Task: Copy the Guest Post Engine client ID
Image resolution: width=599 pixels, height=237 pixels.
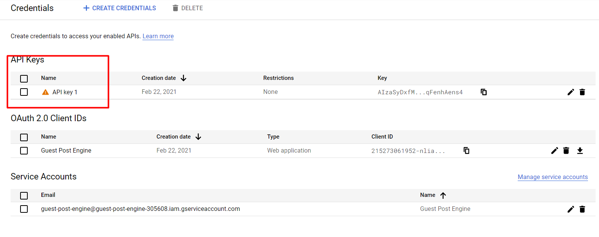Action: 466,151
